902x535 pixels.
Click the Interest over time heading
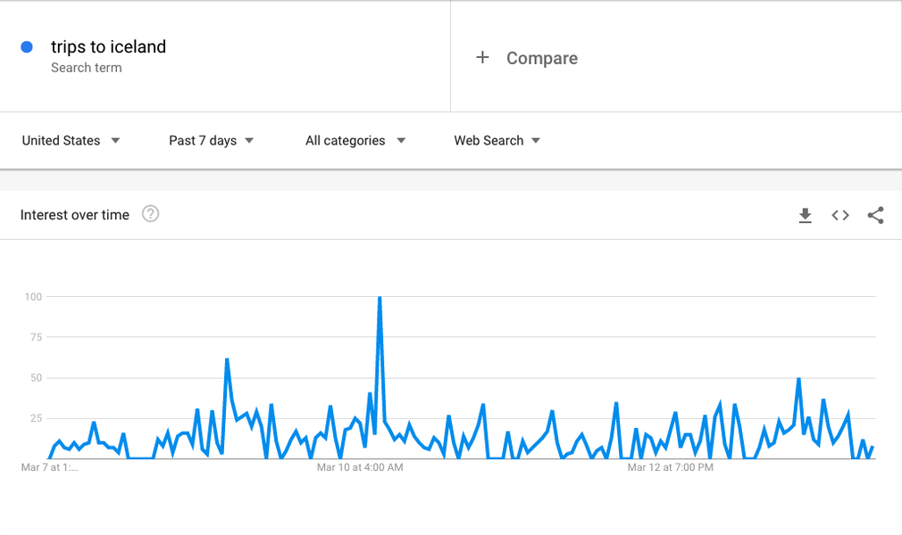[75, 215]
